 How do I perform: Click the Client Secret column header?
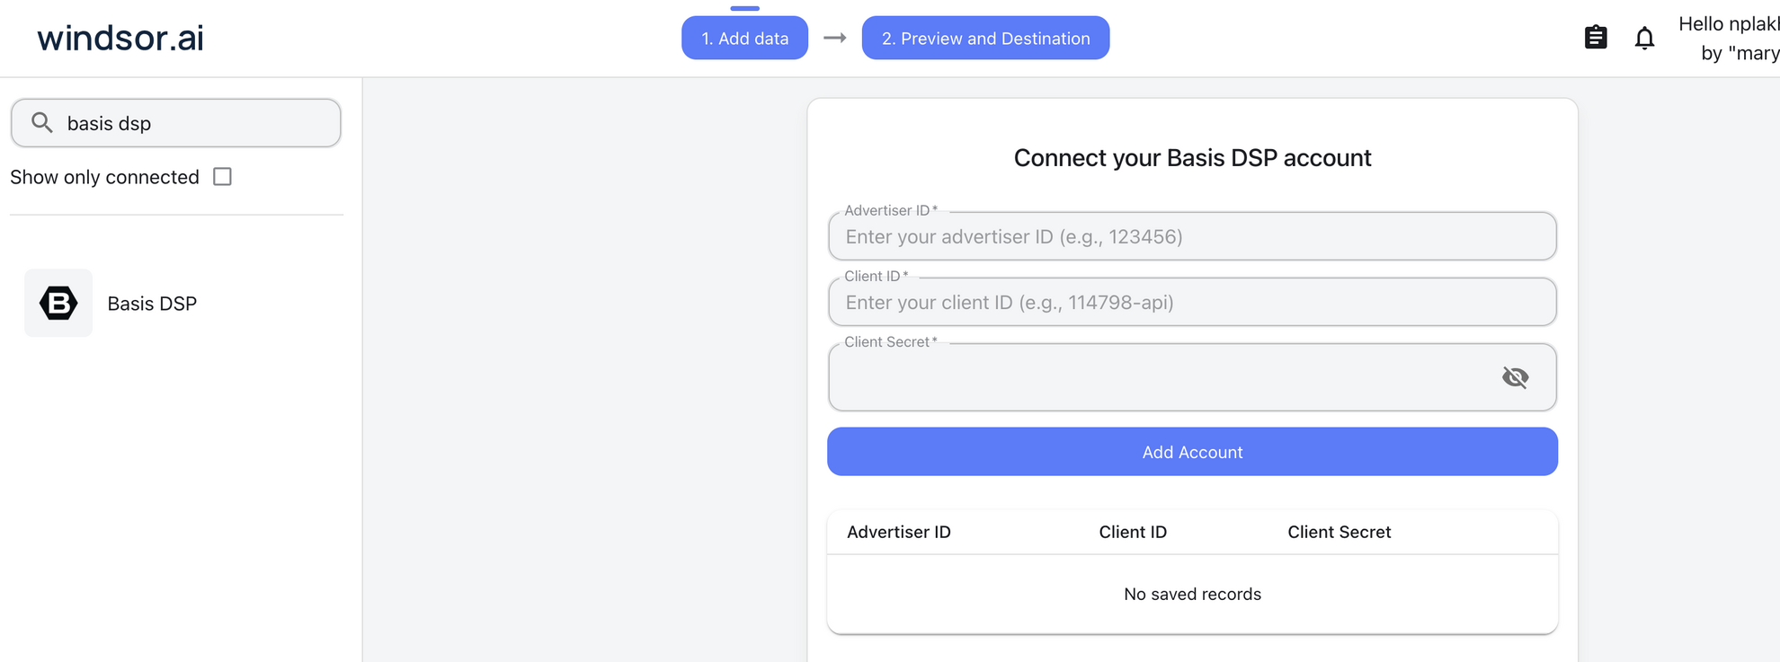(1339, 532)
